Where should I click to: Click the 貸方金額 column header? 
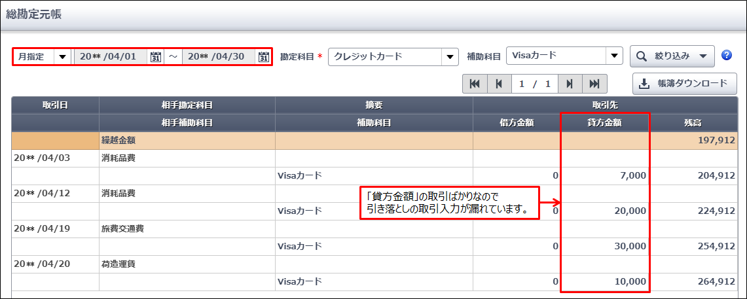pos(605,123)
